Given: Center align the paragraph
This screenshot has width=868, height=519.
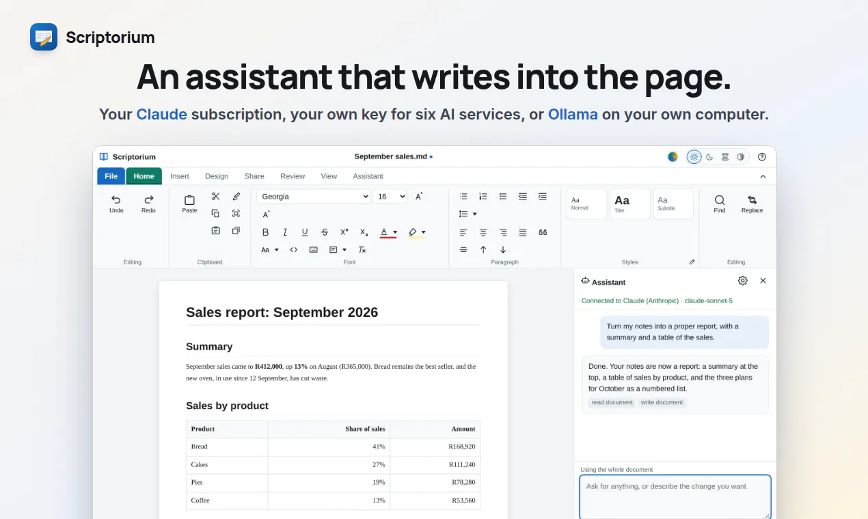Looking at the screenshot, I should (x=483, y=232).
